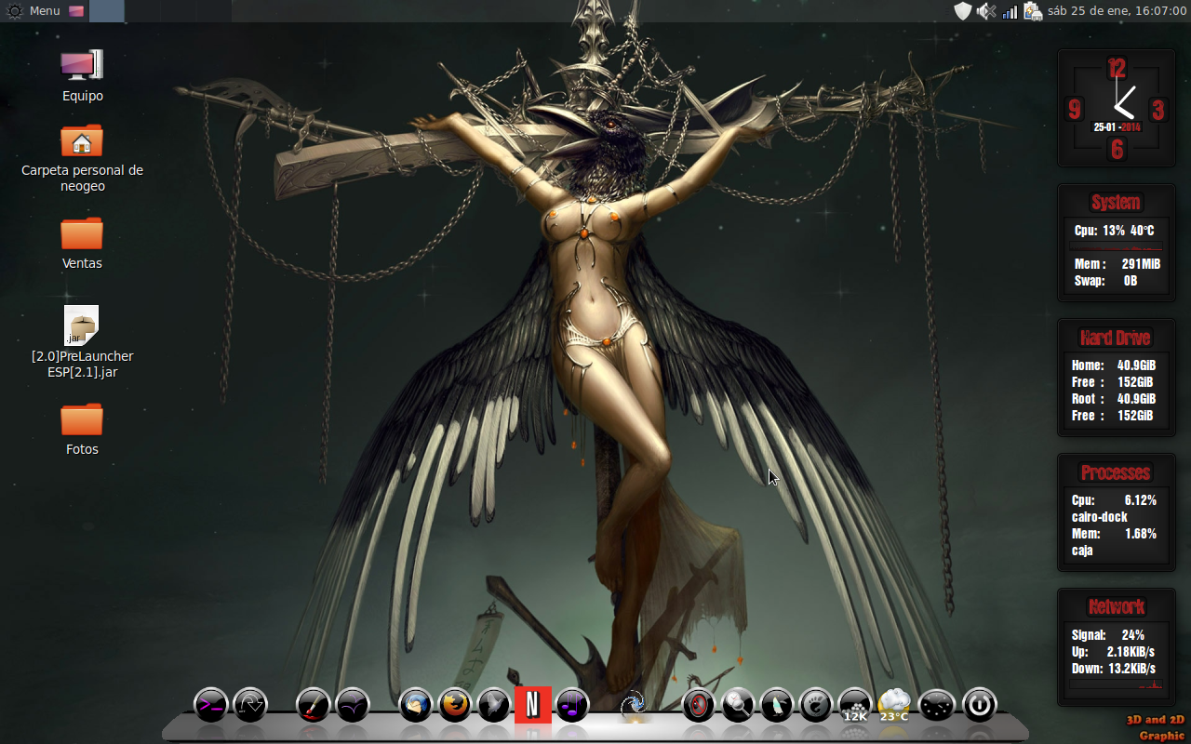The width and height of the screenshot is (1191, 744).
Task: Open the 23°C weather applet in dock
Action: [894, 705]
